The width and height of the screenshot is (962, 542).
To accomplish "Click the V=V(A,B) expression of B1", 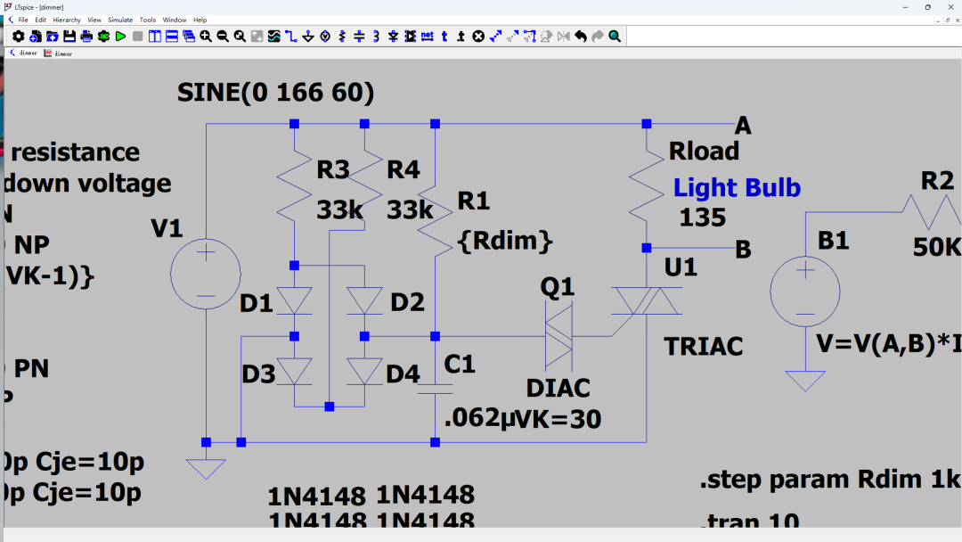I will pos(888,344).
